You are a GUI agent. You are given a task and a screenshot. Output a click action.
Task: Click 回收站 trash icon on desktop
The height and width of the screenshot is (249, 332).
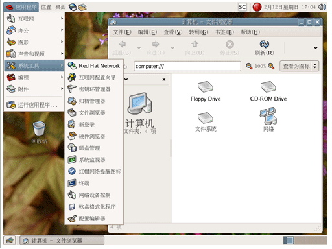point(39,132)
